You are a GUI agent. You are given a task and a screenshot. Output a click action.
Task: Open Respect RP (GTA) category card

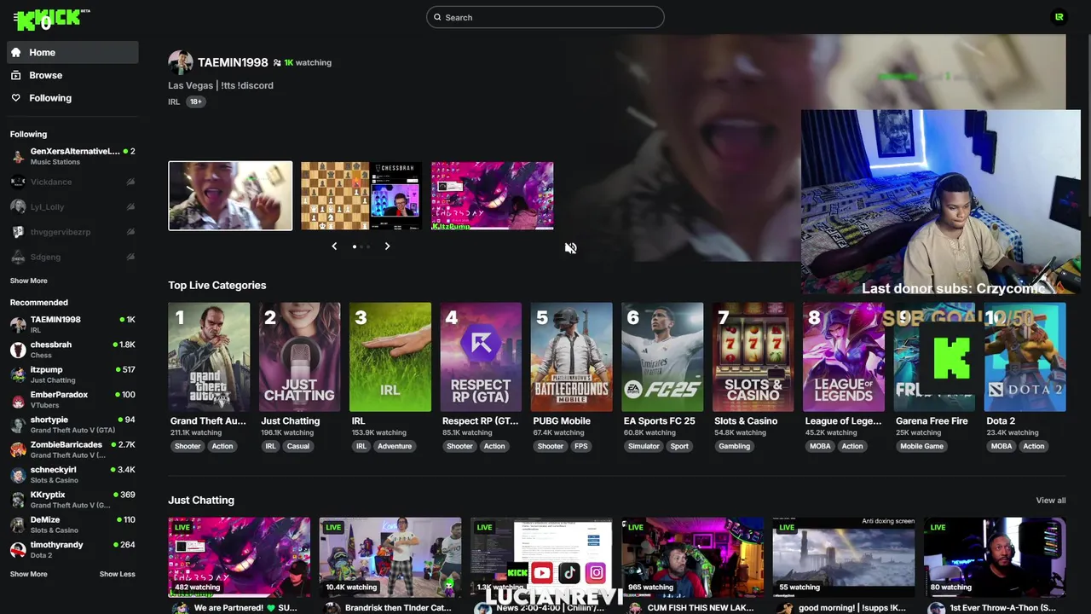[481, 357]
